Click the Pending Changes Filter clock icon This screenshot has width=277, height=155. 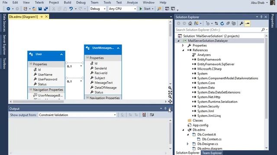click(208, 23)
